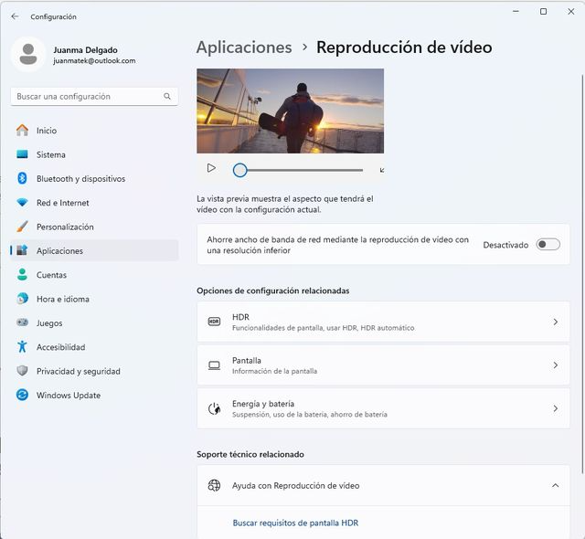Image resolution: width=585 pixels, height=539 pixels.
Task: Open Pantalla settings via its chevron
Action: coord(555,365)
